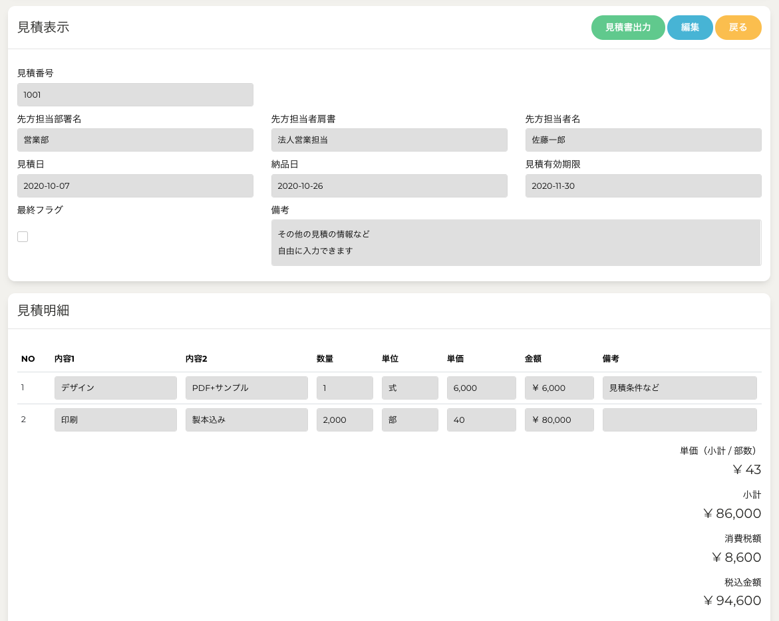Select the subtotal value ¥ 86,000
Screen dimensions: 779x621
[732, 514]
